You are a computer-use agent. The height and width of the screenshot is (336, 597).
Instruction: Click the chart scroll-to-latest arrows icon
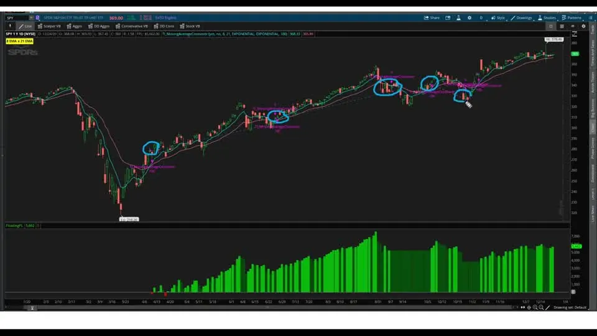tap(522, 307)
